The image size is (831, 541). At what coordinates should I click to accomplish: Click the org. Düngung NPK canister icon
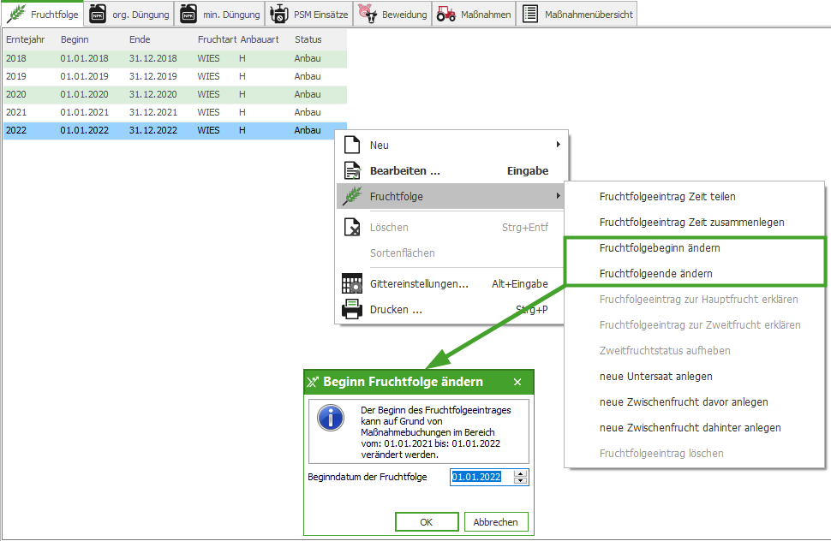pos(98,14)
